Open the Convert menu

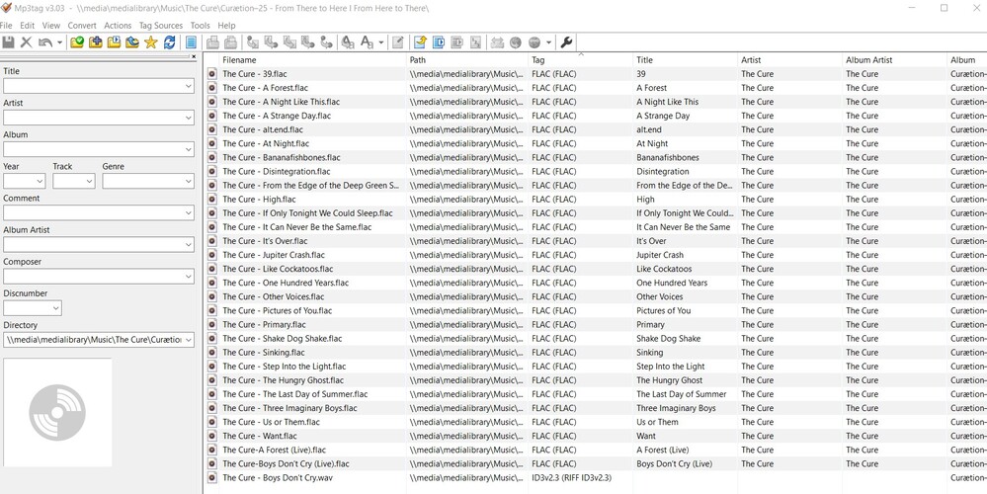coord(82,25)
